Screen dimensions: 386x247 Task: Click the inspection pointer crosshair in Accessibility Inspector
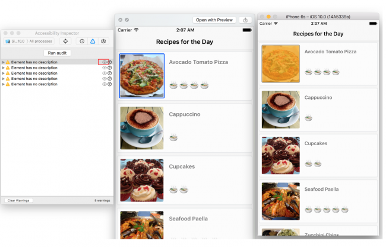[65, 41]
